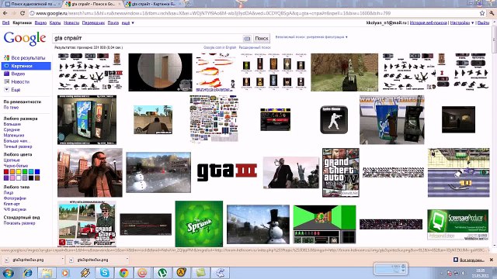Filter by 'Большие' size
The height and width of the screenshot is (279, 497).
pyautogui.click(x=12, y=124)
